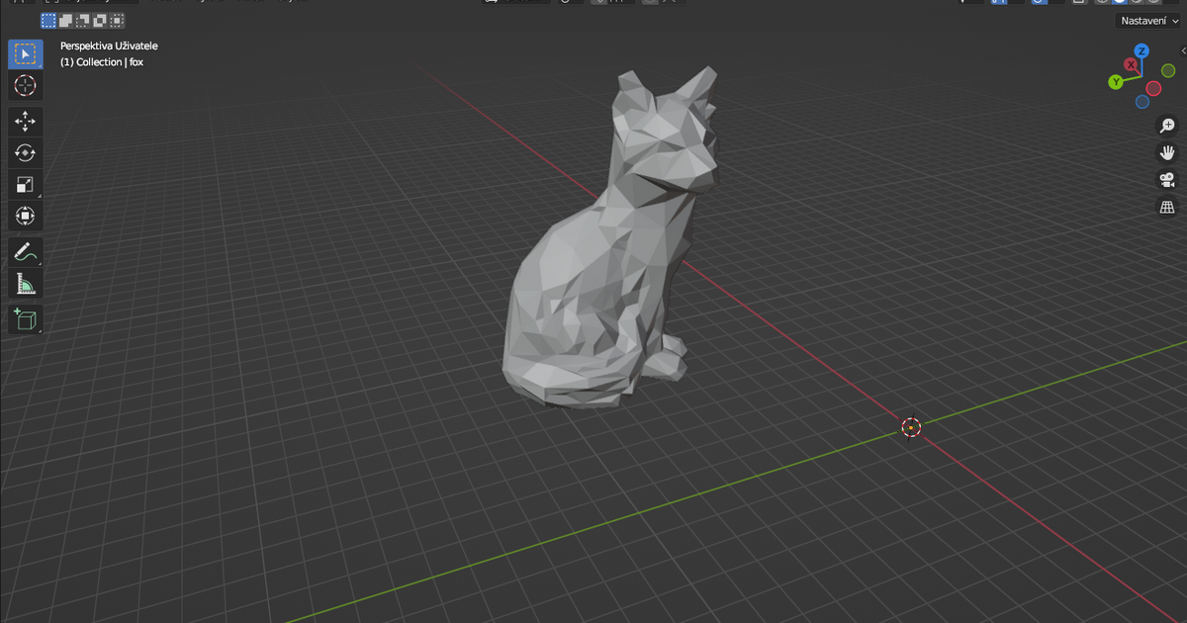Image resolution: width=1187 pixels, height=623 pixels.
Task: Switch viewport to orthographic grid view
Action: tap(1167, 207)
